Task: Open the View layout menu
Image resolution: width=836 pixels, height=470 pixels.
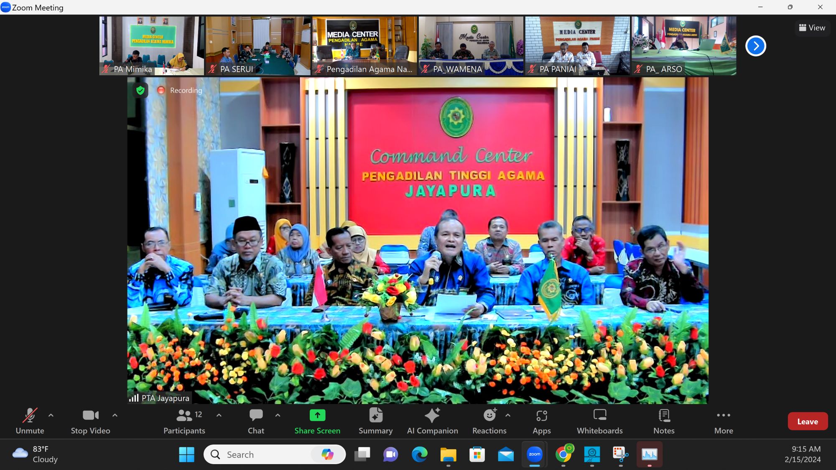Action: [812, 28]
